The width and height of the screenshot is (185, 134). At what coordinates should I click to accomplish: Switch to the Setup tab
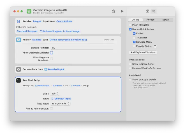tap(165, 20)
